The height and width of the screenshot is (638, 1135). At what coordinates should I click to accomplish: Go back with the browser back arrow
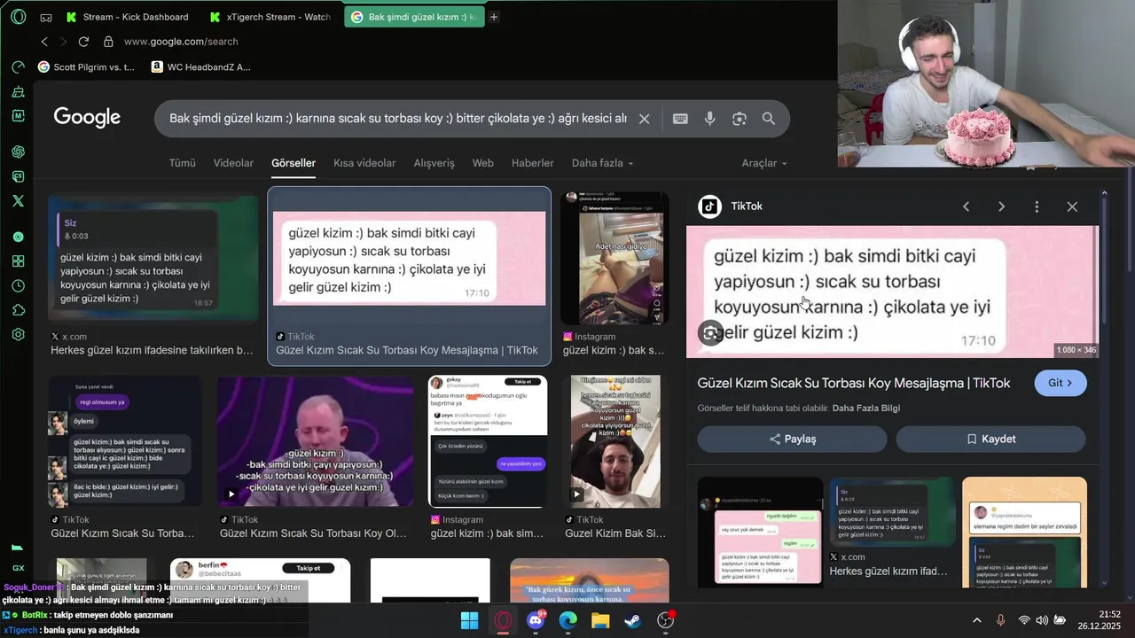pyautogui.click(x=44, y=42)
